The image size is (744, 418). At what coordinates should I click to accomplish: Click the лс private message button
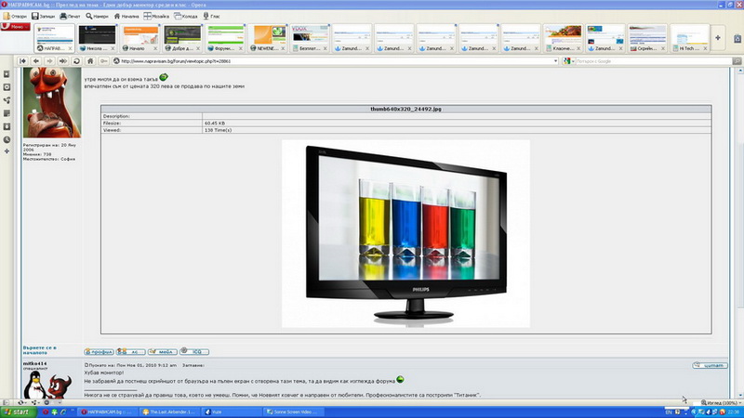tap(130, 352)
